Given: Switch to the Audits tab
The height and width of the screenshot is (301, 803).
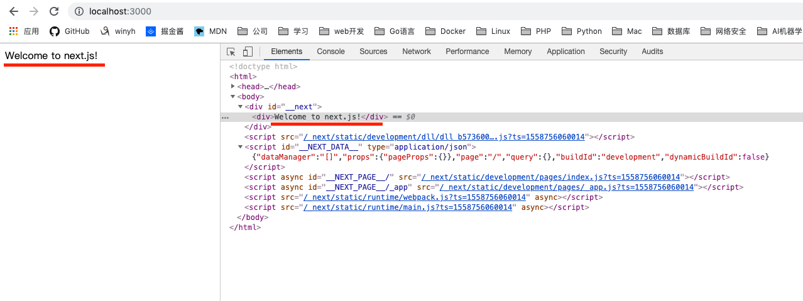Looking at the screenshot, I should pyautogui.click(x=652, y=52).
